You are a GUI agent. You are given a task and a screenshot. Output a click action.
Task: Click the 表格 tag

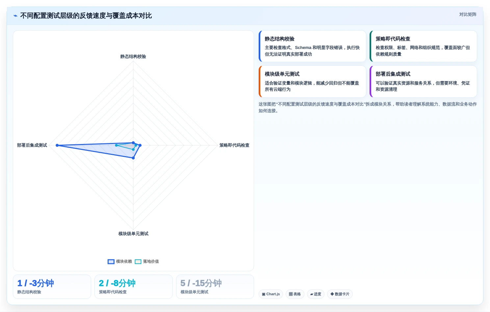coord(295,294)
